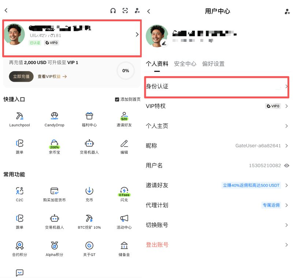
Task: Open the 福利中心 rewards center
Action: pyautogui.click(x=89, y=119)
